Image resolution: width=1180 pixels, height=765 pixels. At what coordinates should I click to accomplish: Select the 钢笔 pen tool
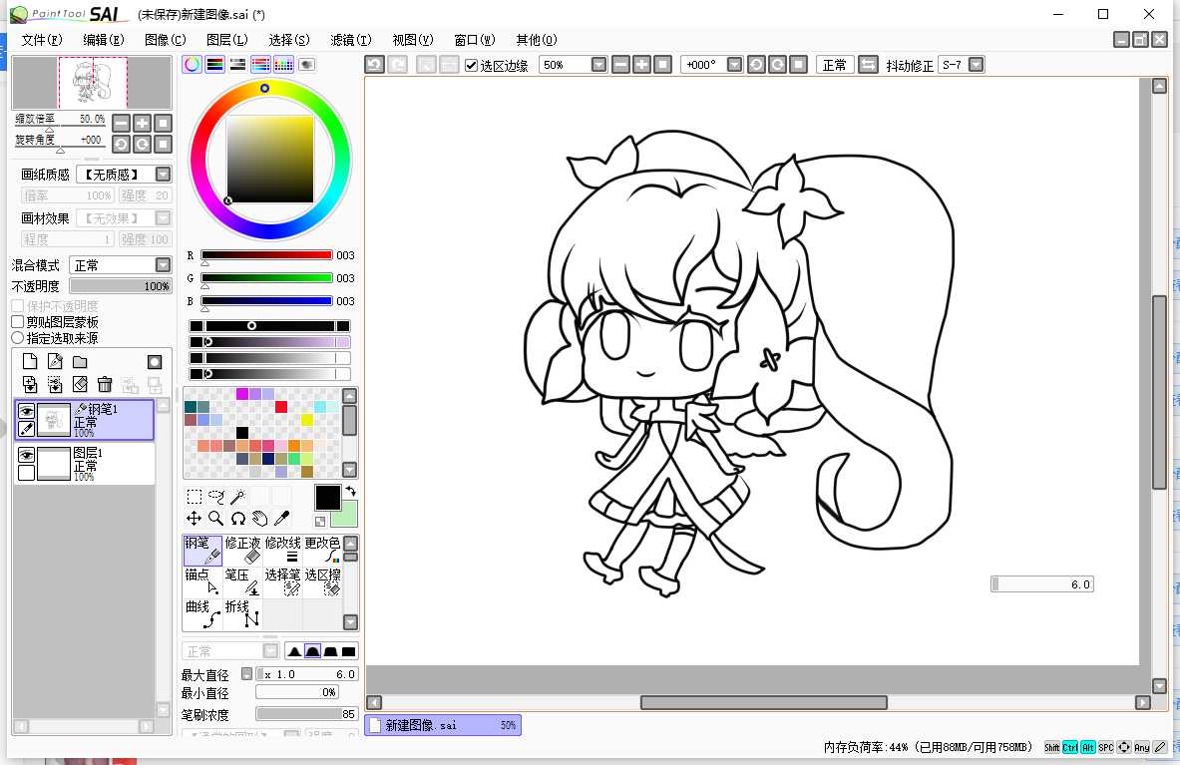[202, 551]
